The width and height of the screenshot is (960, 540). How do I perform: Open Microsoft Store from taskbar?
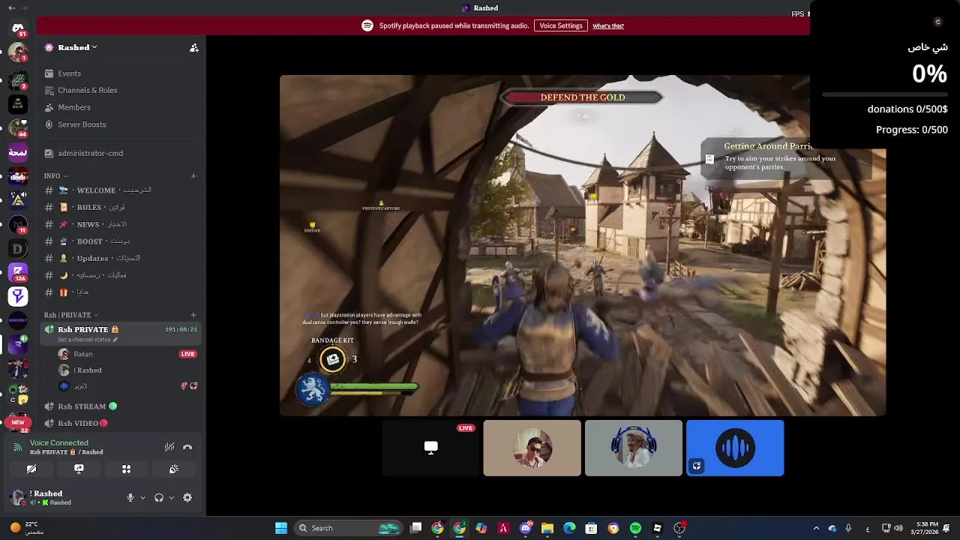591,528
